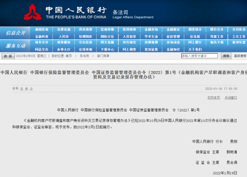Navigate to 国际交往
The image size is (247, 177).
click(x=107, y=37)
